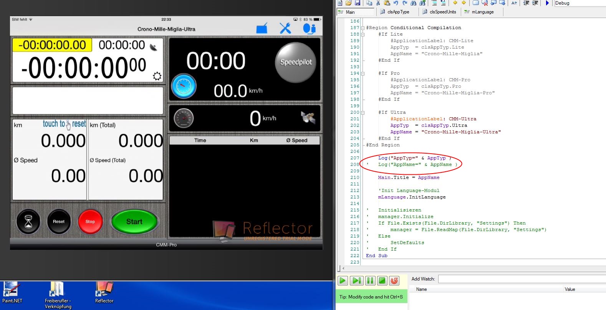Image resolution: width=606 pixels, height=310 pixels.
Task: Click the Speedpilot round button
Action: pyautogui.click(x=296, y=62)
